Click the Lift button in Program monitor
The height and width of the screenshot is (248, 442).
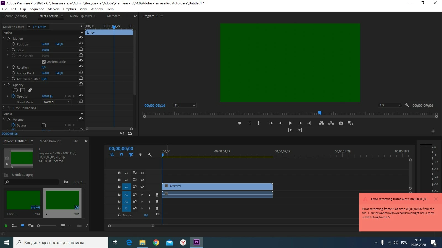[321, 123]
